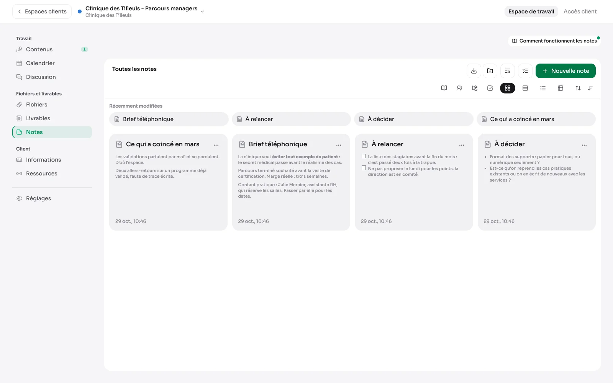Click the descending sort order icon
The image size is (613, 383).
tap(590, 88)
